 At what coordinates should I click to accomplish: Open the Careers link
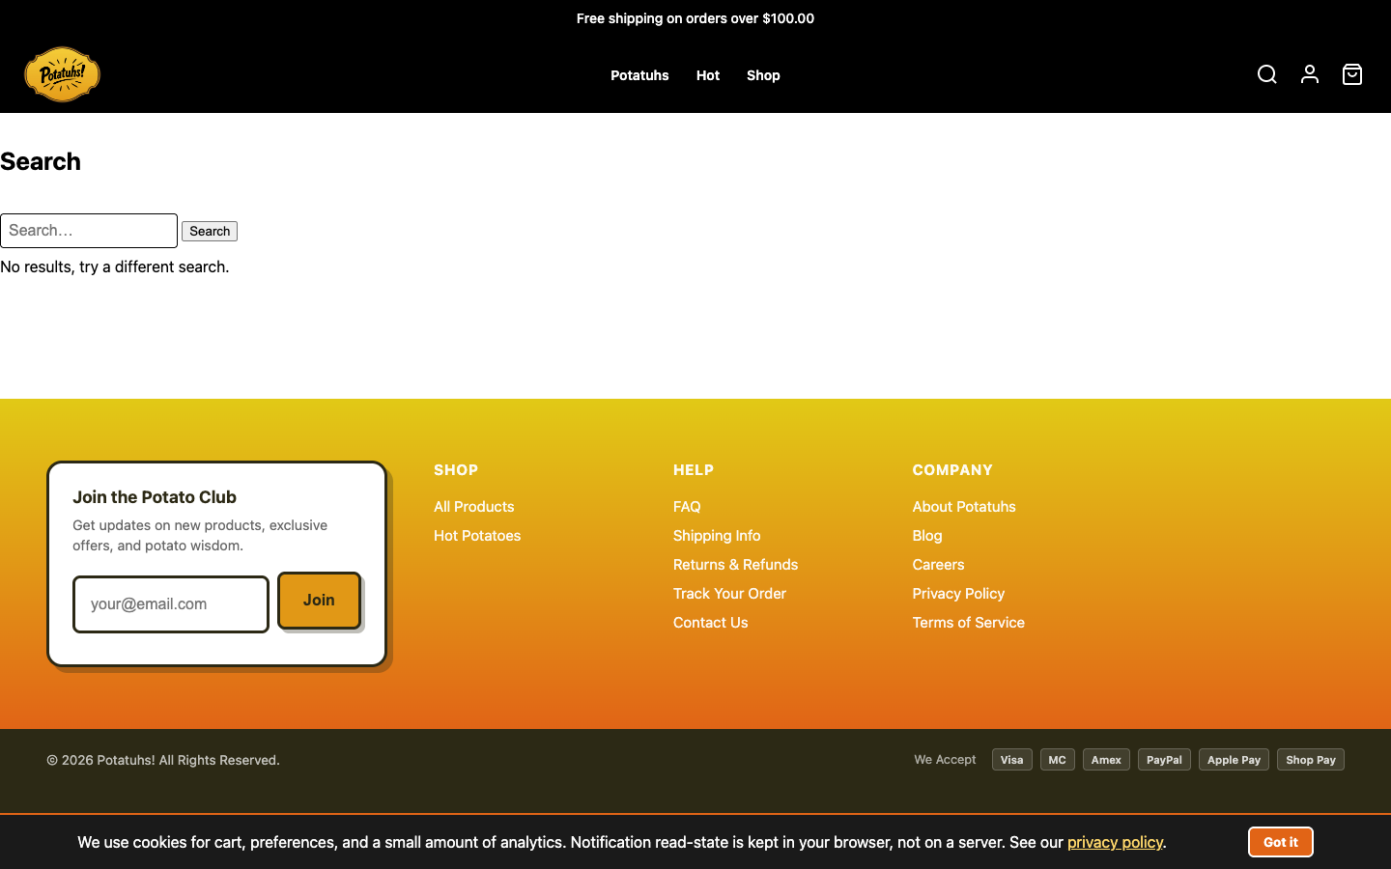pyautogui.click(x=938, y=565)
